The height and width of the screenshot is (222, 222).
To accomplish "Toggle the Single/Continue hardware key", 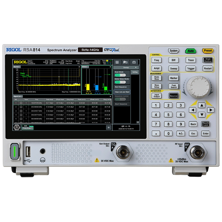I will (x=208, y=60).
